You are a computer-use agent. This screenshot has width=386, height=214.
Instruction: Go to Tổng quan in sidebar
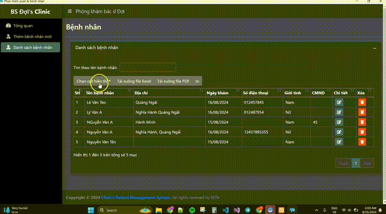point(23,26)
